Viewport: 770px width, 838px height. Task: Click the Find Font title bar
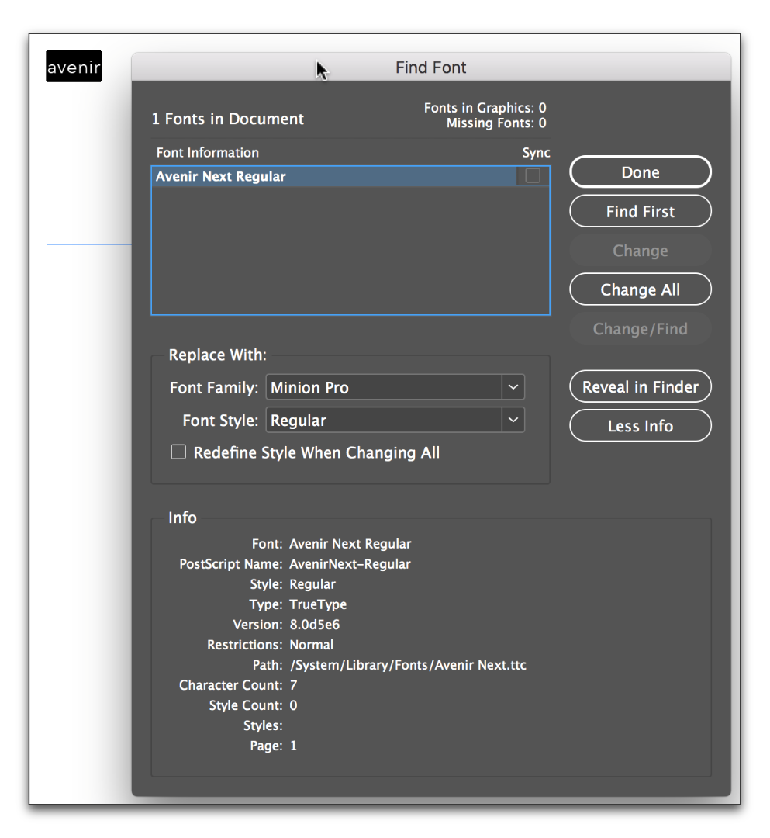click(430, 68)
